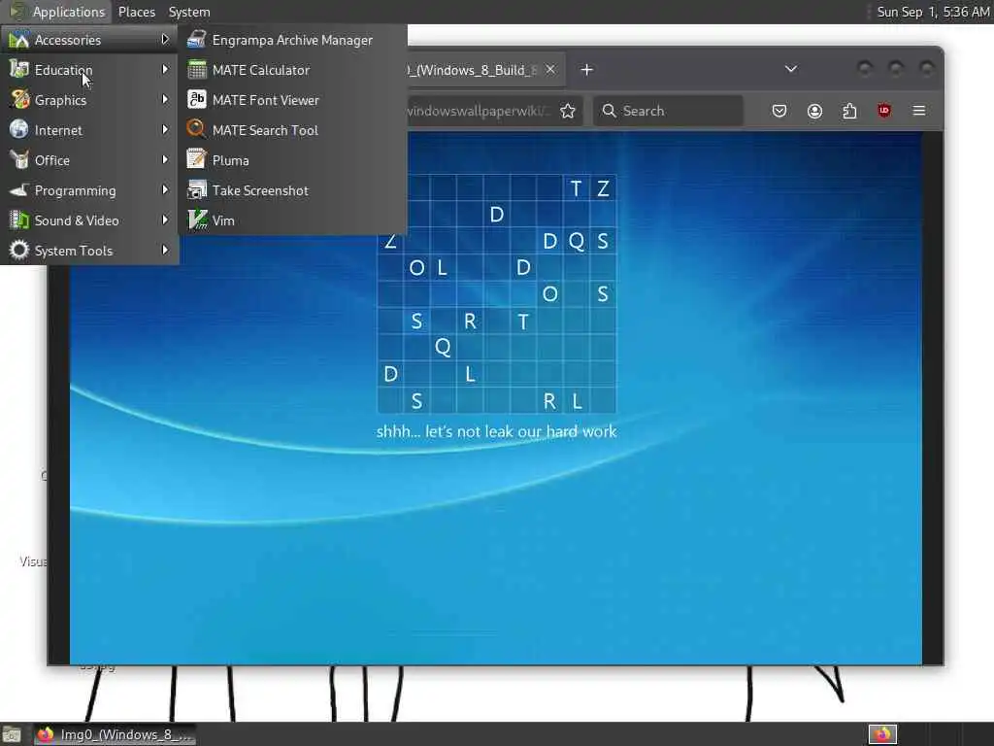Select the Graphics category
Screen dimensions: 994x746
click(89, 100)
